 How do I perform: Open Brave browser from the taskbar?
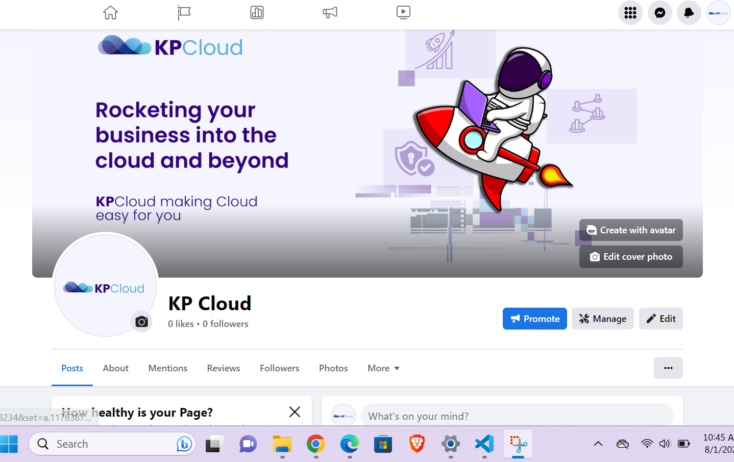(417, 444)
